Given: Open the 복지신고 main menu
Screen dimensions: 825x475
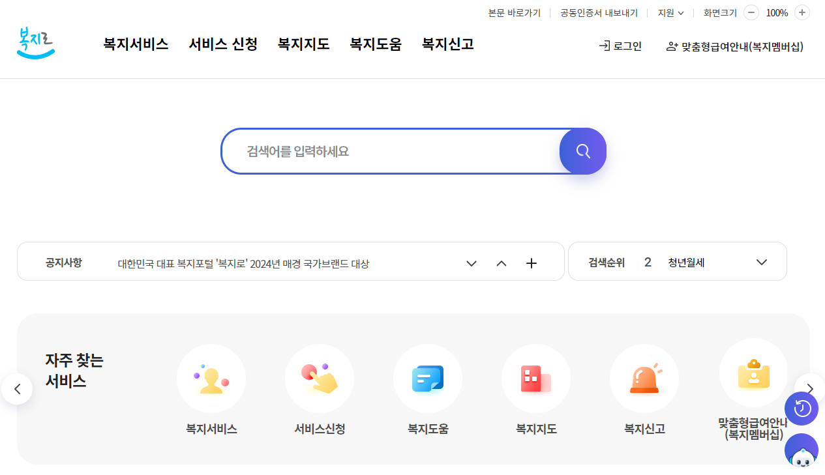Looking at the screenshot, I should click(447, 44).
